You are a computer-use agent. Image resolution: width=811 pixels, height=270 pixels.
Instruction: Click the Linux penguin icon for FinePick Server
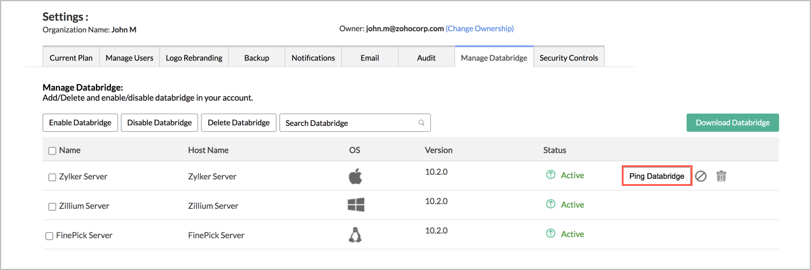coord(355,235)
